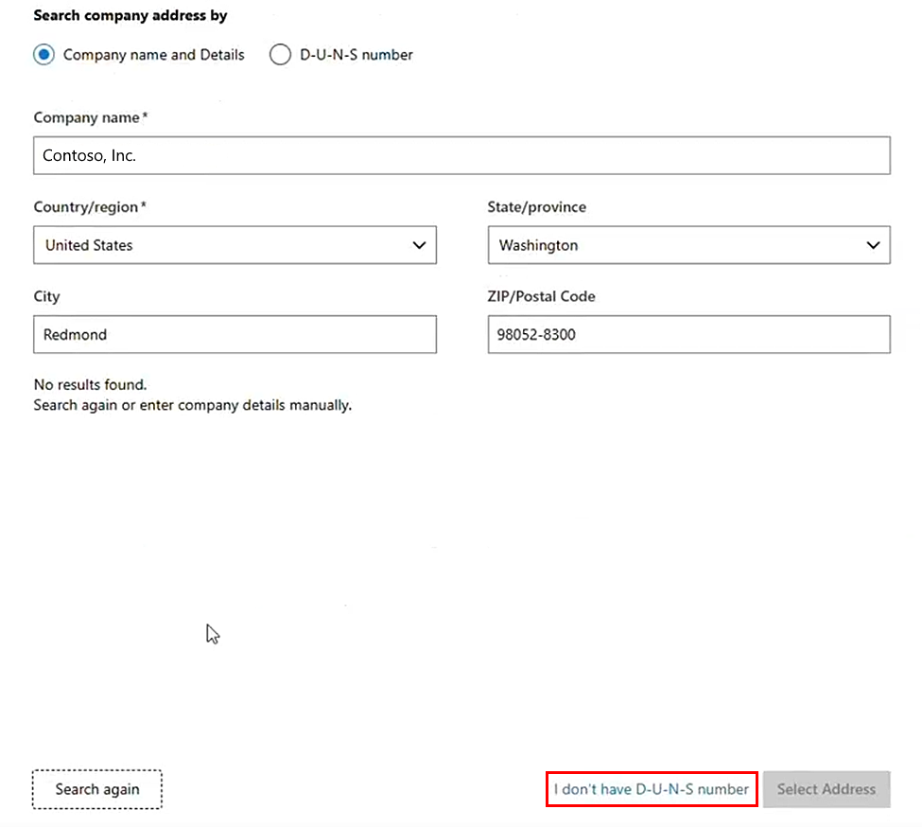
Task: Select the D-U-N-S number search option
Action: tap(280, 55)
